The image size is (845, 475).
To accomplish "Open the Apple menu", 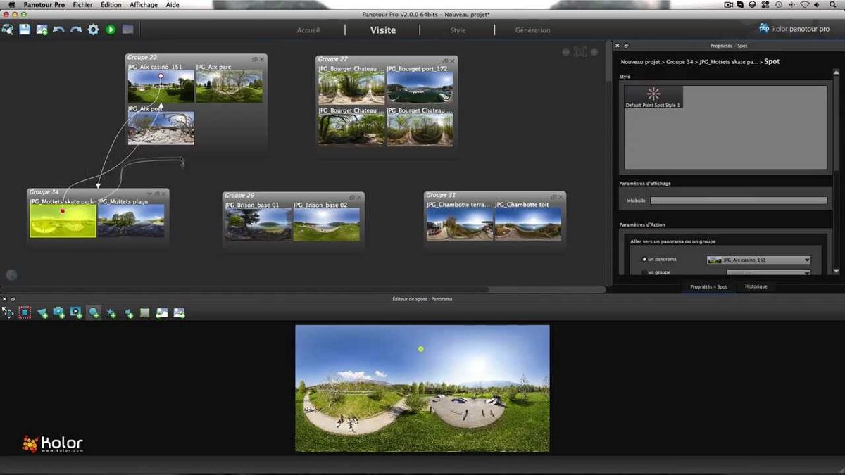I will pos(11,5).
